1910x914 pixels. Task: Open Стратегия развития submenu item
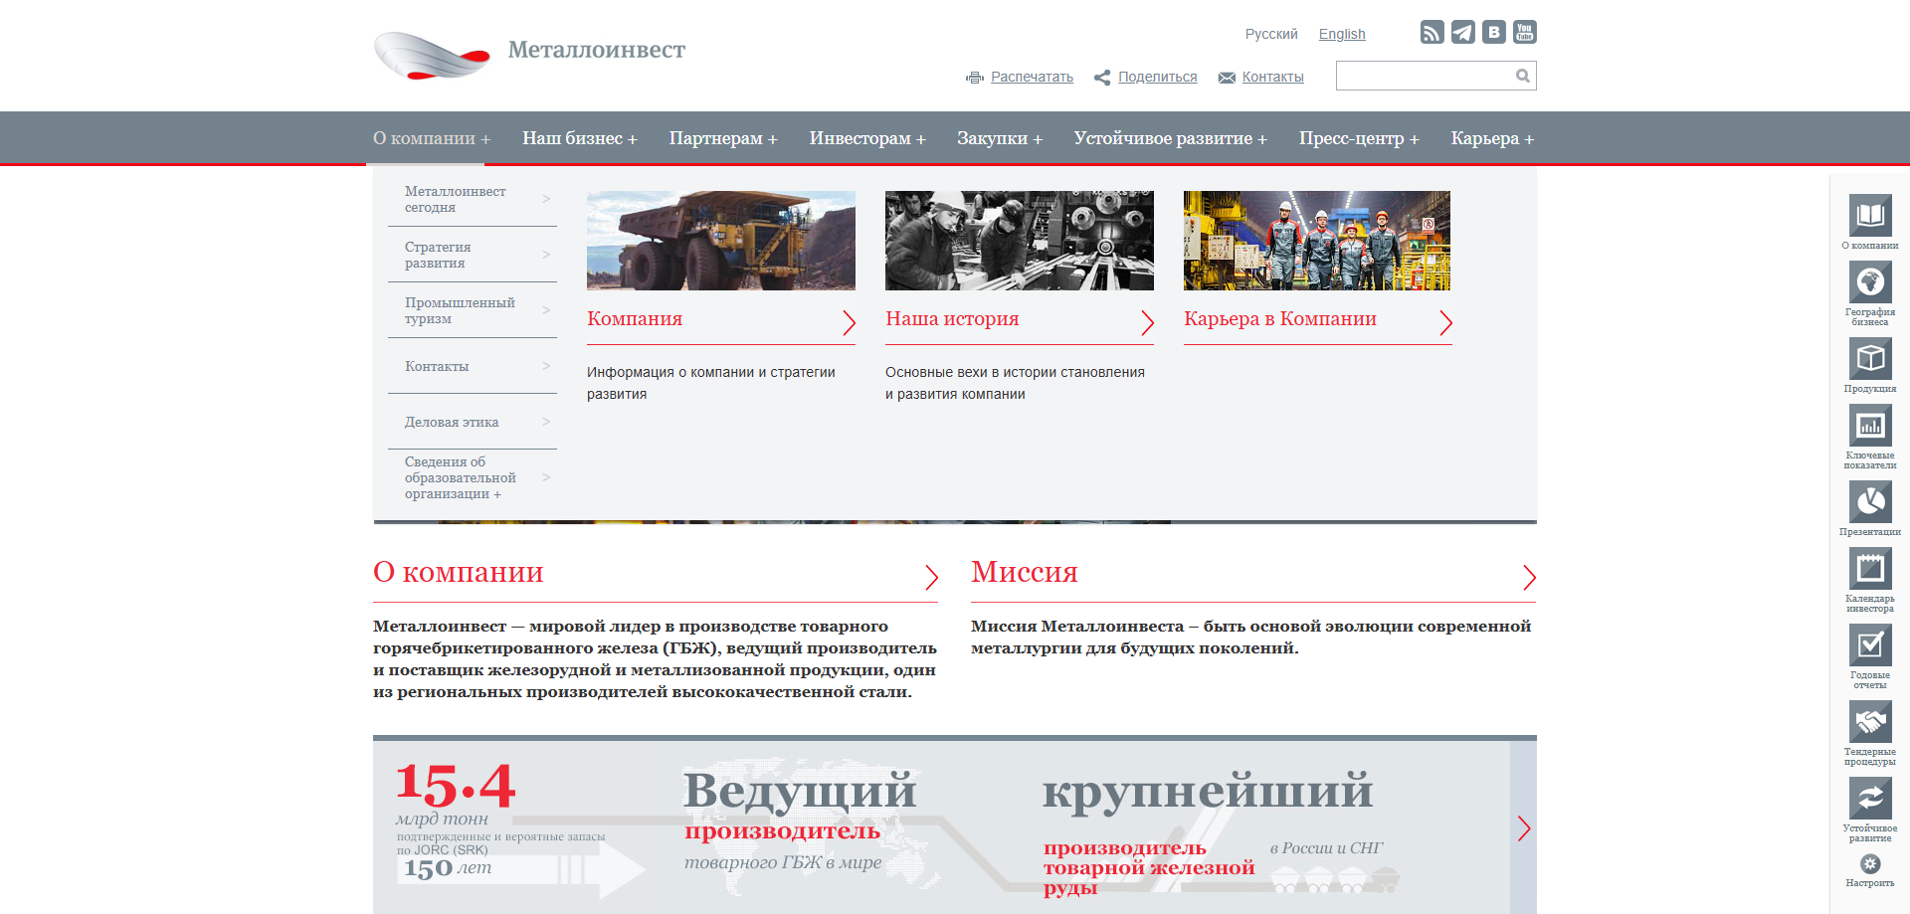pos(473,255)
